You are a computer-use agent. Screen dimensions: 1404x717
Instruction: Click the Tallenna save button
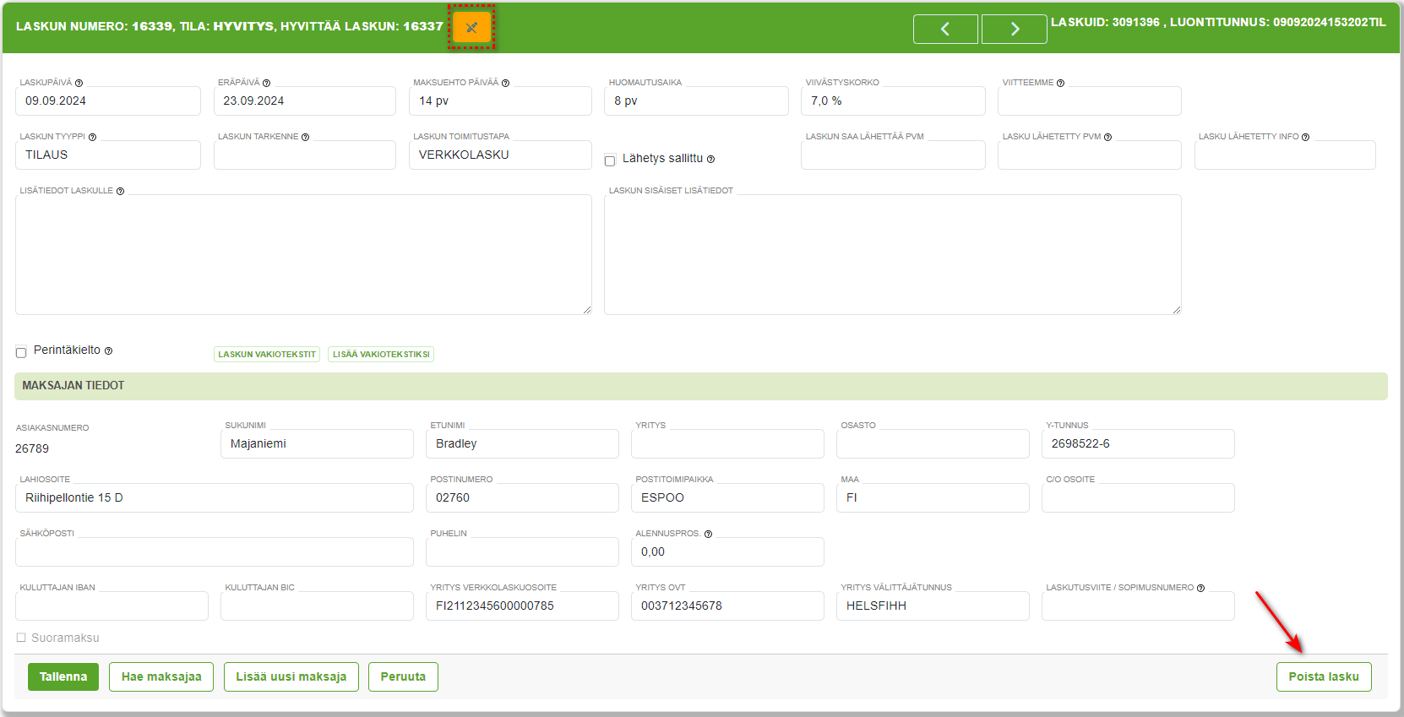(x=63, y=676)
